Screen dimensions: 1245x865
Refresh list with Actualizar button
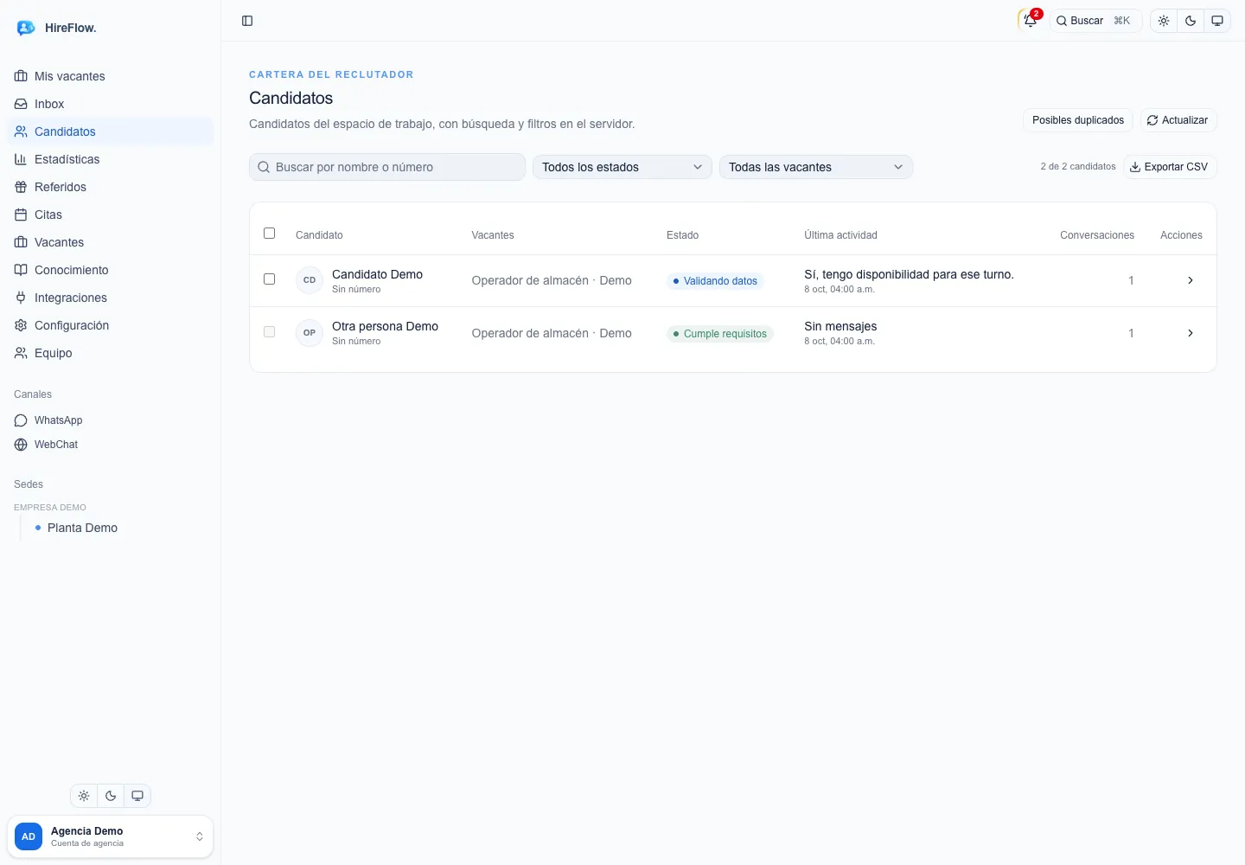[x=1178, y=120]
